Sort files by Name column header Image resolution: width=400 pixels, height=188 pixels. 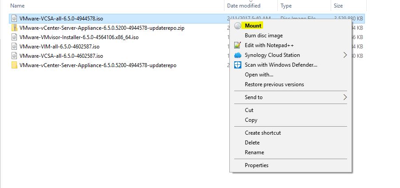pos(17,5)
